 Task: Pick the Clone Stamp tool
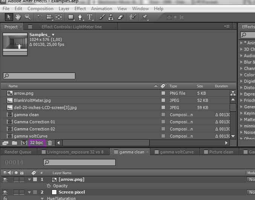(111, 17)
